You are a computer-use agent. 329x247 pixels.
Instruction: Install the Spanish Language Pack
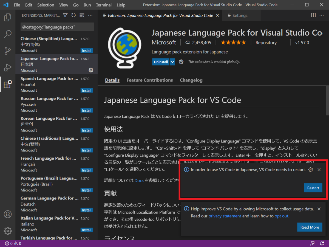pos(87,91)
